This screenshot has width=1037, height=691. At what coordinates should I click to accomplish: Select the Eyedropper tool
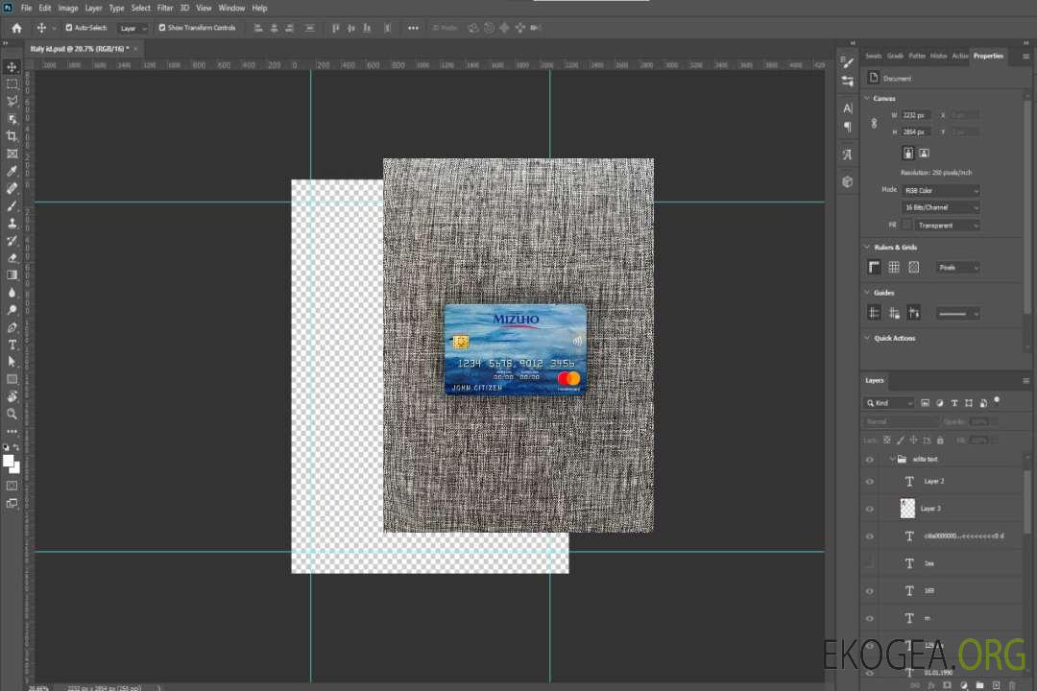click(x=12, y=171)
